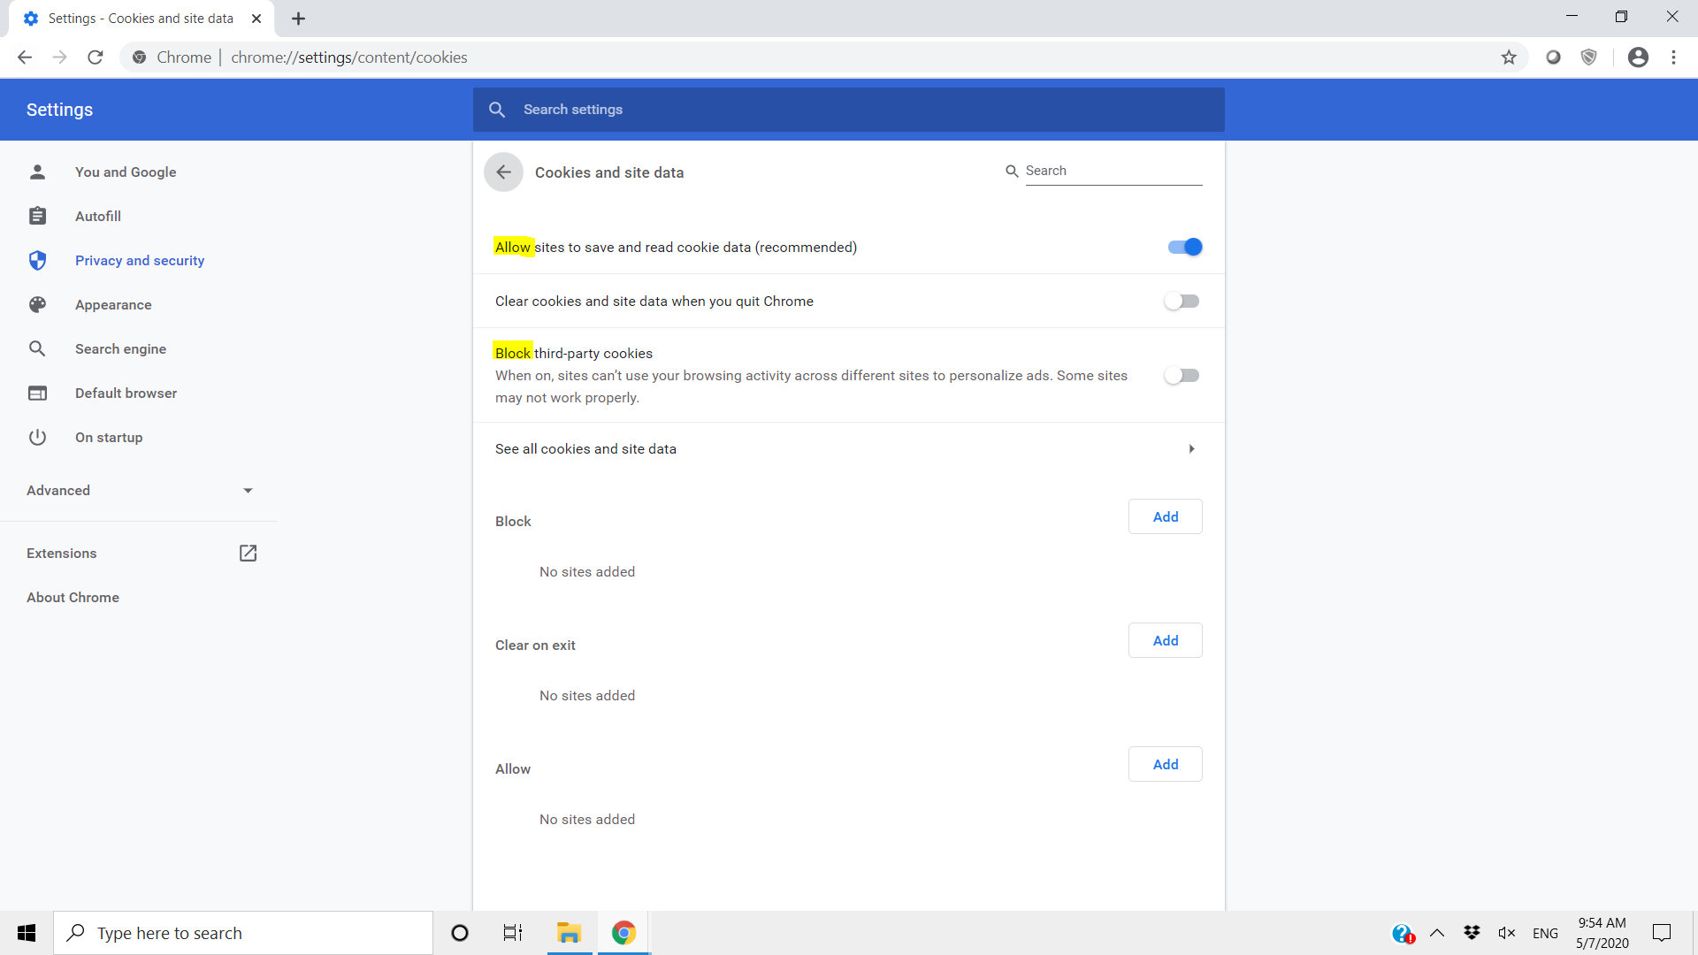Click the bookmark star icon
This screenshot has height=955, width=1698.
(1509, 57)
